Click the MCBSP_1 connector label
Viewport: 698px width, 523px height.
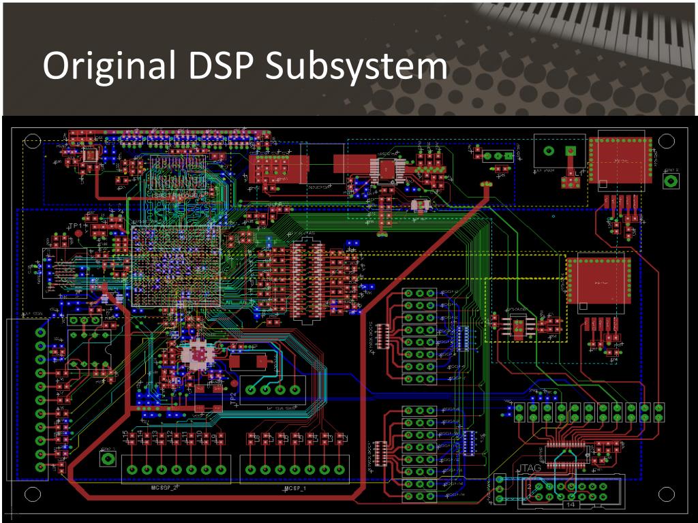tap(295, 488)
